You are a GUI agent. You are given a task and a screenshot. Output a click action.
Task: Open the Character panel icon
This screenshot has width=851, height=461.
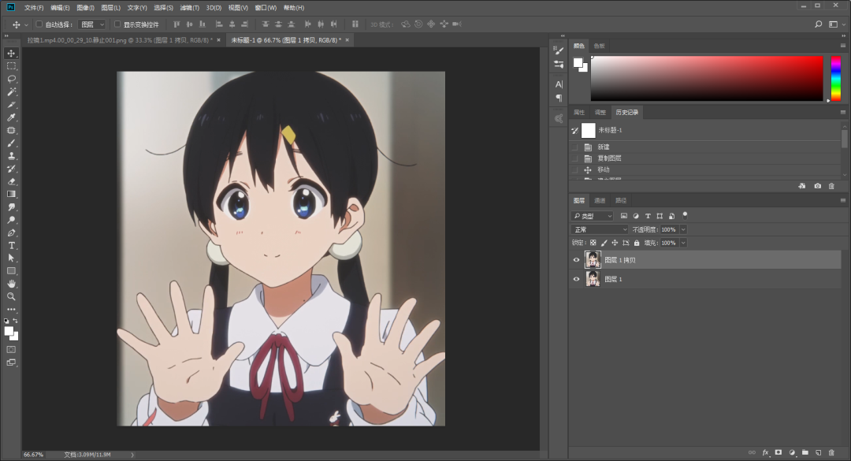pos(559,84)
